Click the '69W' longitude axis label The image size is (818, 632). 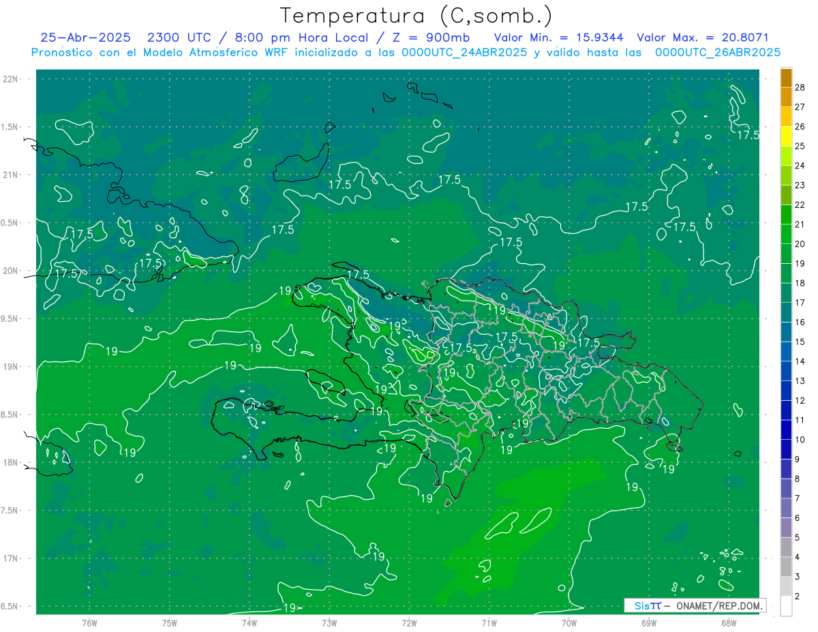[649, 622]
